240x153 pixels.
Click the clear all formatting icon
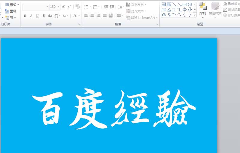(78, 7)
